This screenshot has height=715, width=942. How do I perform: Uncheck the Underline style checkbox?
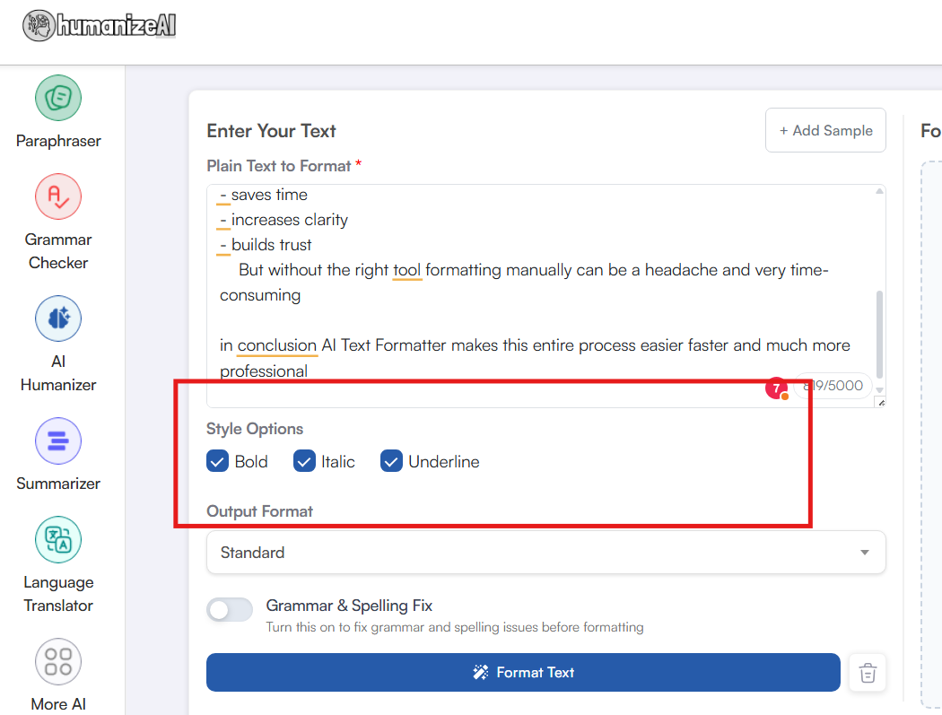tap(391, 462)
